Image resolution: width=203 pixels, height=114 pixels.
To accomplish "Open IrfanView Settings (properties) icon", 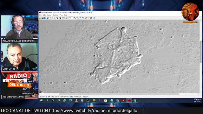I will point(91,18).
